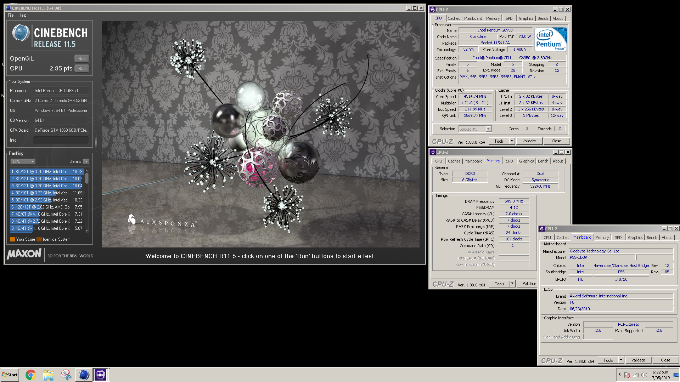Open the network signal tray icon
Image resolution: width=680 pixels, height=382 pixels.
(636, 375)
